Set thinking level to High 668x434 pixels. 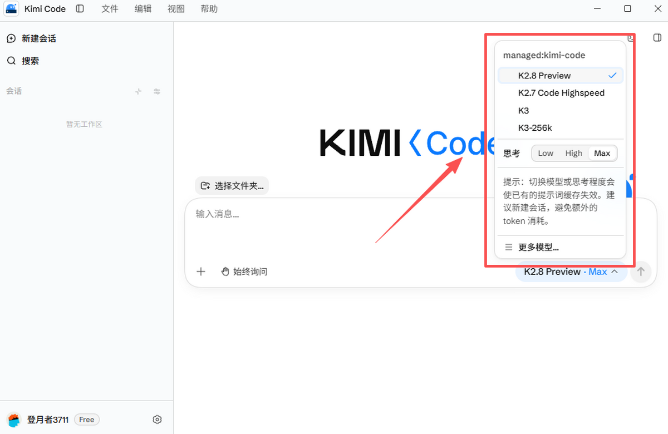click(x=573, y=153)
